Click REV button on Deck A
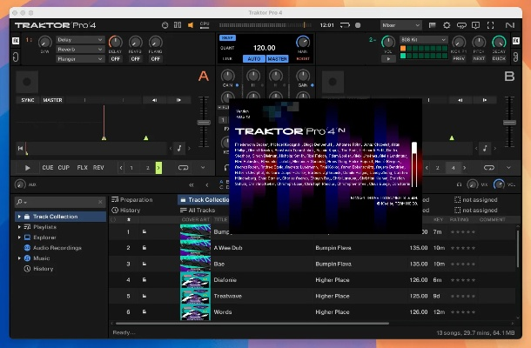 point(98,168)
